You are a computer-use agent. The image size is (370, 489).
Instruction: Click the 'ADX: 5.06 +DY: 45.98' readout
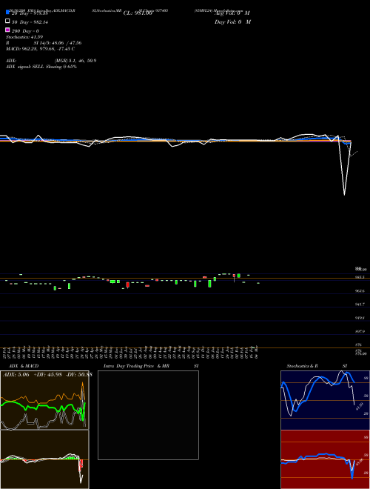[x=33, y=375]
